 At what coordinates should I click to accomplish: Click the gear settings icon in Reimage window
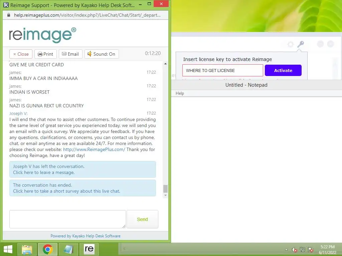[x=290, y=44]
